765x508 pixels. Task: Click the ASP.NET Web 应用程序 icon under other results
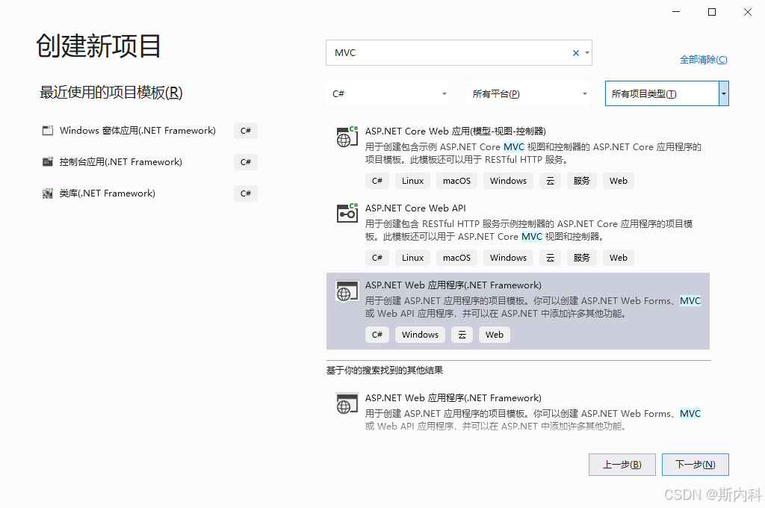click(347, 404)
